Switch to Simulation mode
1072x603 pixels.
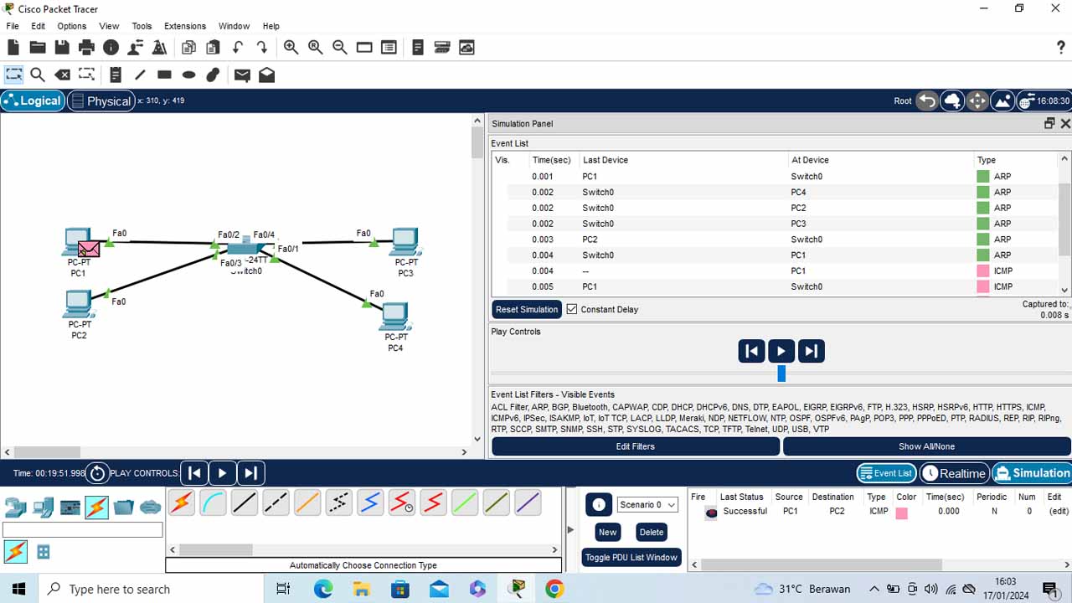1032,473
